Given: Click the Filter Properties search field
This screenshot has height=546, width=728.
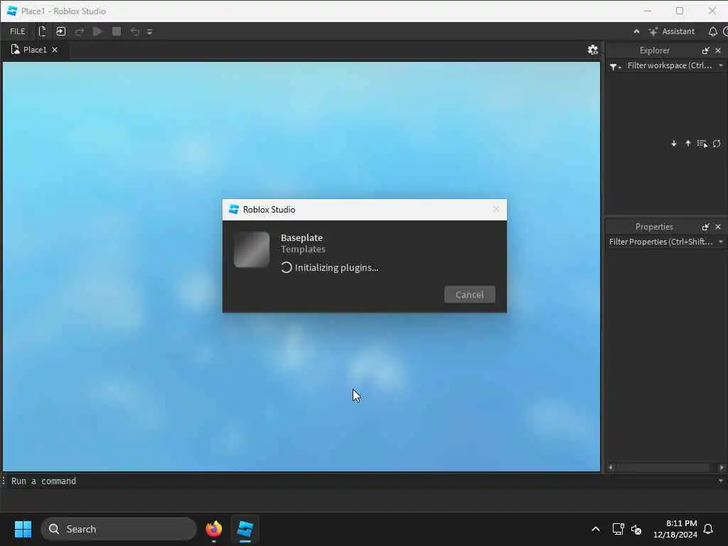Looking at the screenshot, I should [660, 242].
